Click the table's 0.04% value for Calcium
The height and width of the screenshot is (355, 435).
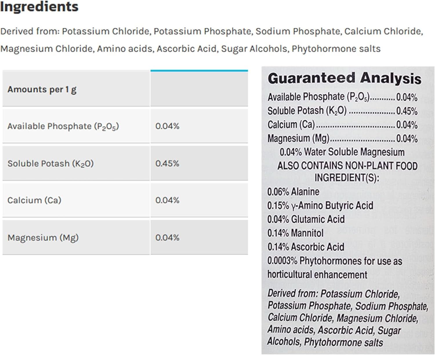[x=167, y=200]
